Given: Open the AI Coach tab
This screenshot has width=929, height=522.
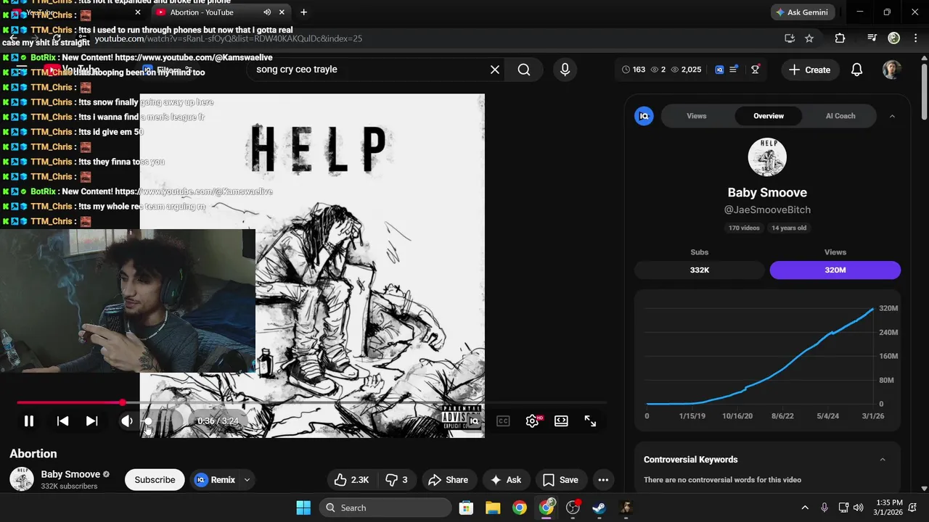Looking at the screenshot, I should [840, 116].
